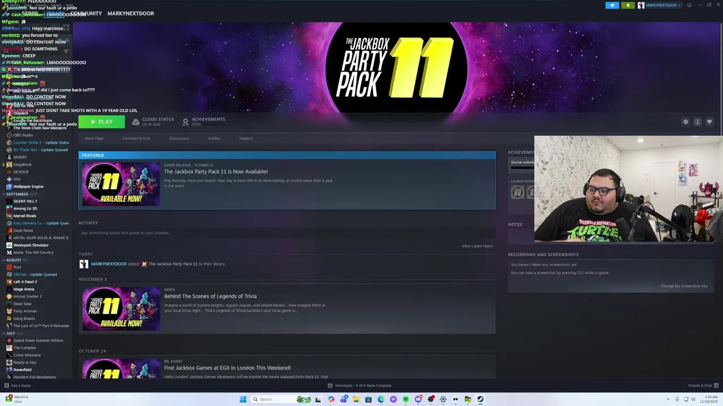723x406 pixels.
Task: Select Gang Beasts in library list
Action: (x=24, y=319)
